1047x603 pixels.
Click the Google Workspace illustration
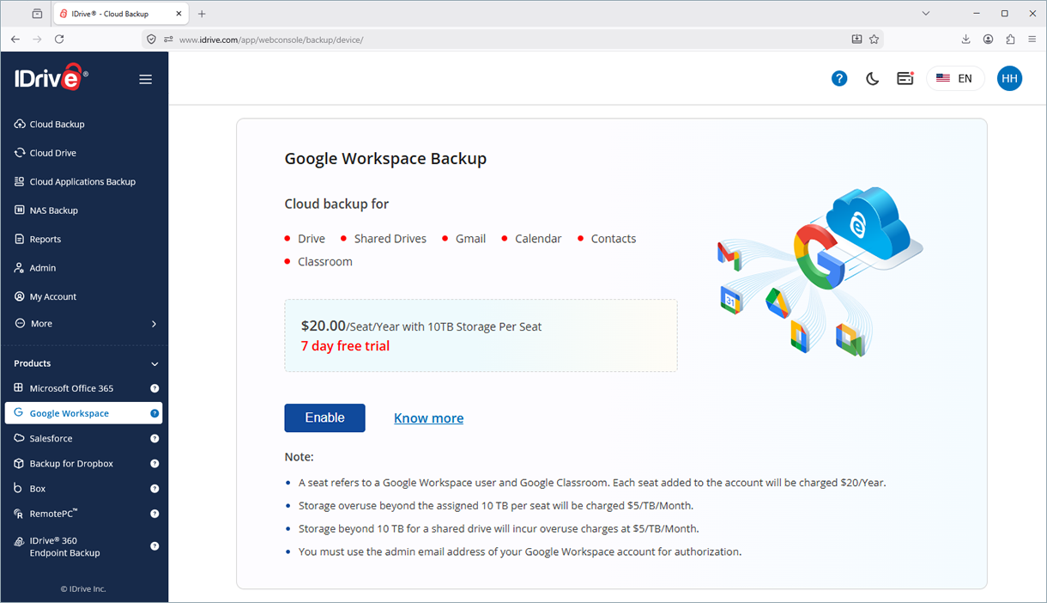click(820, 272)
